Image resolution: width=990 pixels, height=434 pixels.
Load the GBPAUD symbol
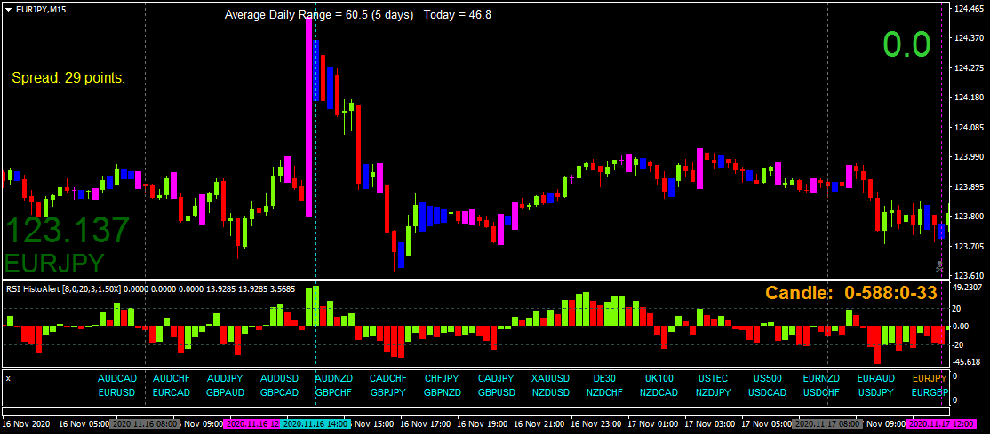click(226, 392)
